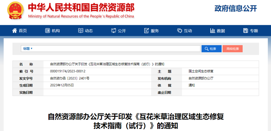
Task: Click the magnifier icon in 检索 button
Action: [206, 49]
